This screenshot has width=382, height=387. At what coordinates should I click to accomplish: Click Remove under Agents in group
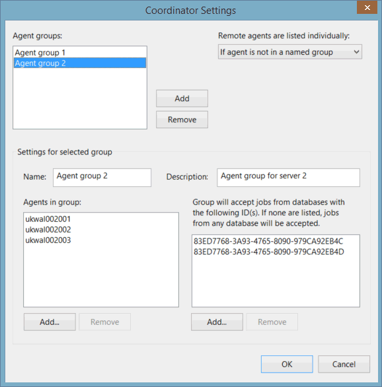(x=104, y=322)
